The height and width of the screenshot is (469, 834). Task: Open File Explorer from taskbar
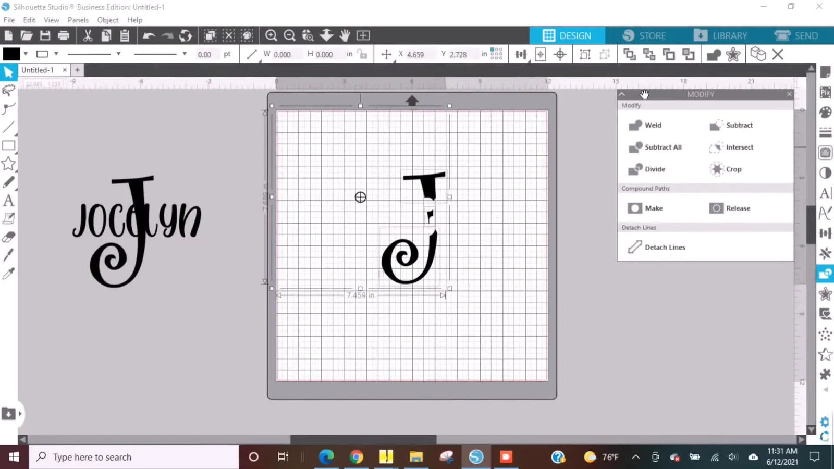pos(416,457)
